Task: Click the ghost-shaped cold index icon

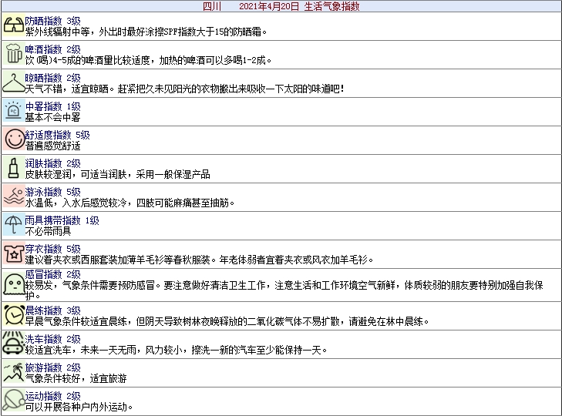Action: (13, 284)
